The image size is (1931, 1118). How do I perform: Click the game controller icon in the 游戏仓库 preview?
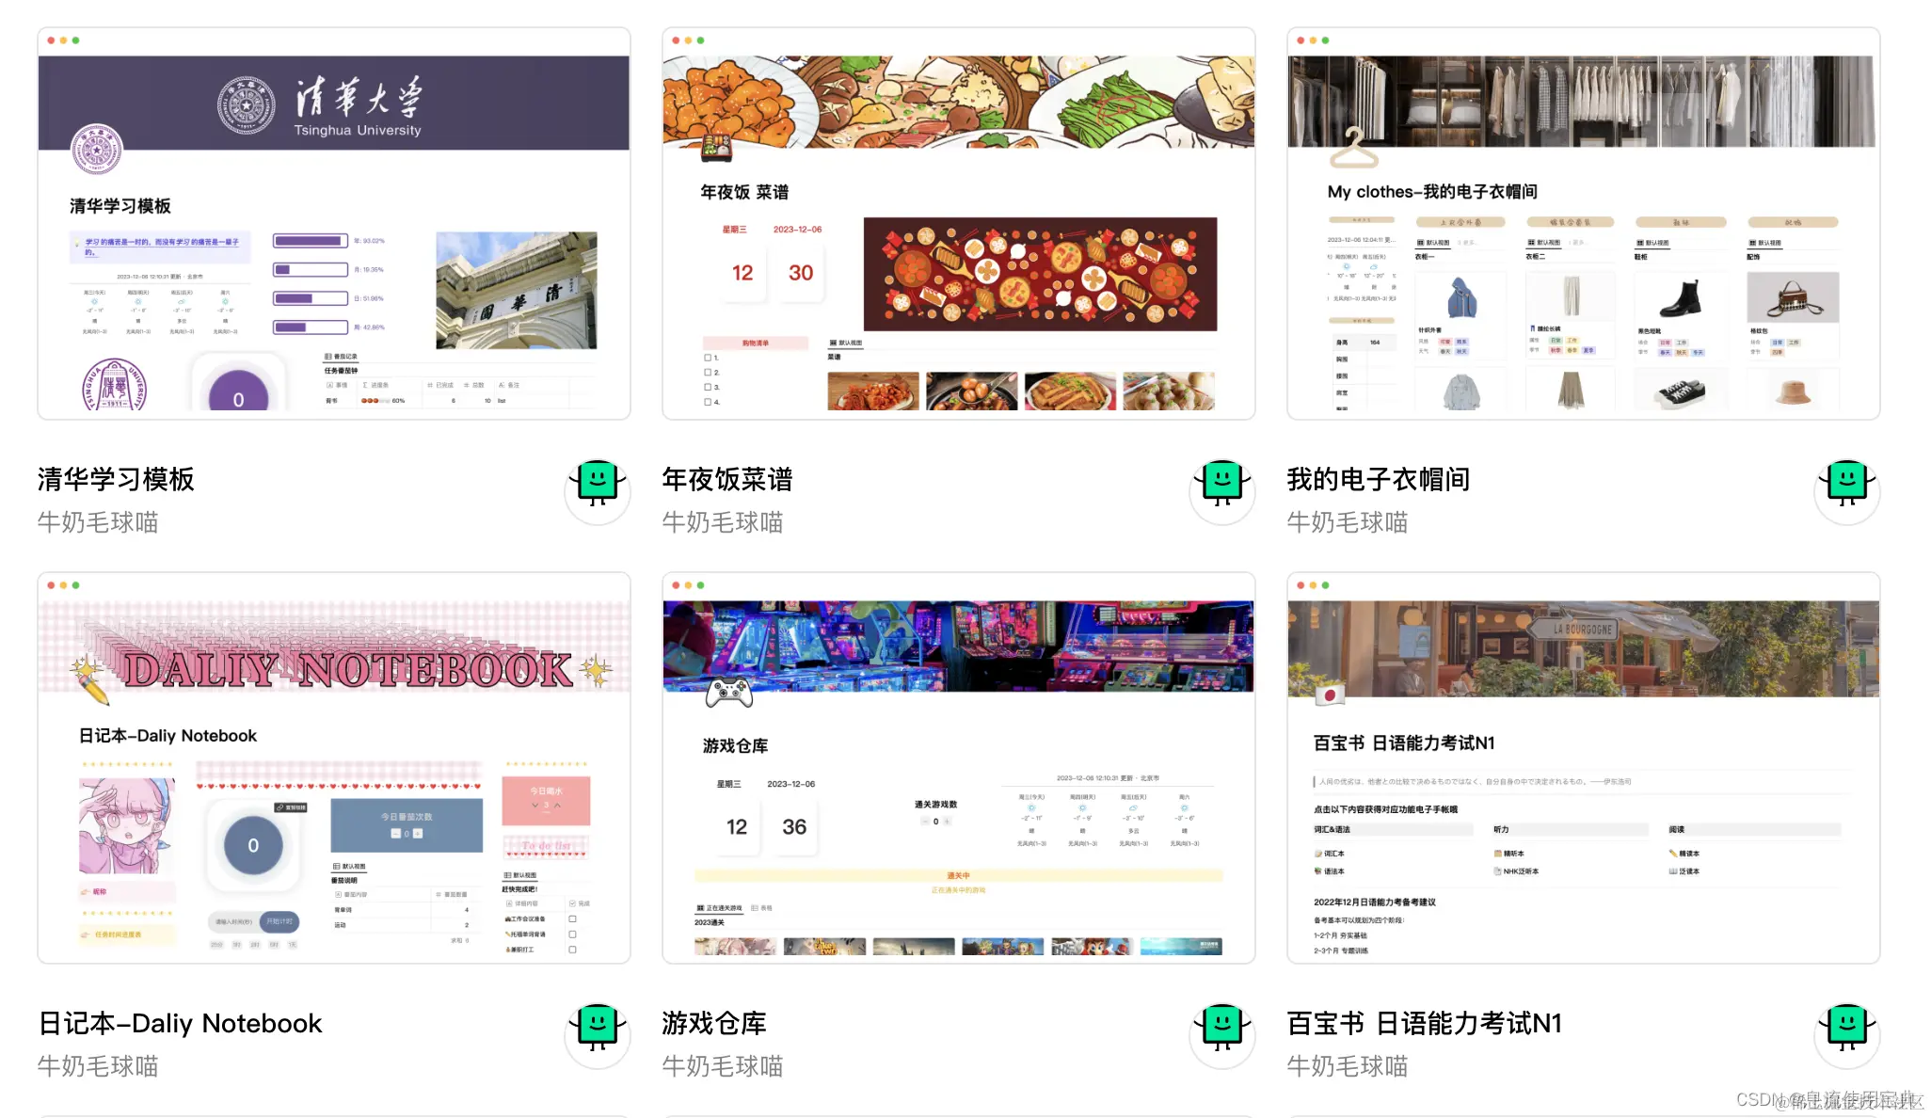tap(729, 693)
